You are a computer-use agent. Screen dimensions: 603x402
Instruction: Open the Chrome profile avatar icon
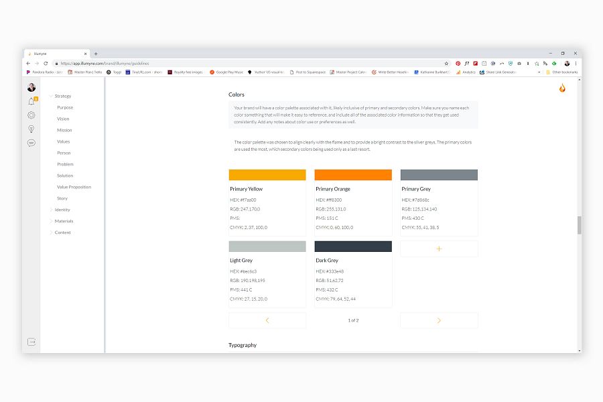point(567,64)
